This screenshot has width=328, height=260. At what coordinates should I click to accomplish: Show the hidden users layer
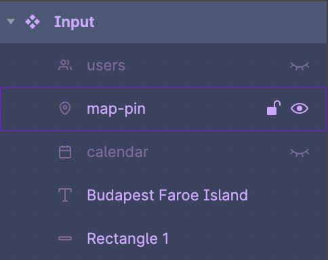tap(300, 66)
